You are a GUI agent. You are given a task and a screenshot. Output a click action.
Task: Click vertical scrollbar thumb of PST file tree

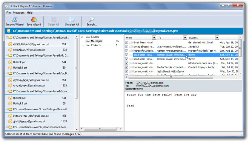(x=76, y=68)
